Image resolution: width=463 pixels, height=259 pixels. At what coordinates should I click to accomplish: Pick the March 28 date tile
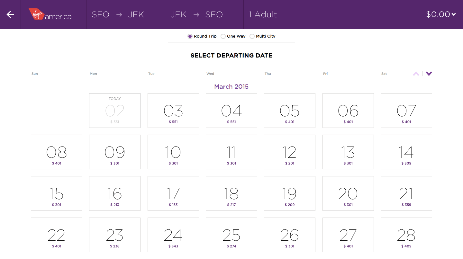click(406, 235)
